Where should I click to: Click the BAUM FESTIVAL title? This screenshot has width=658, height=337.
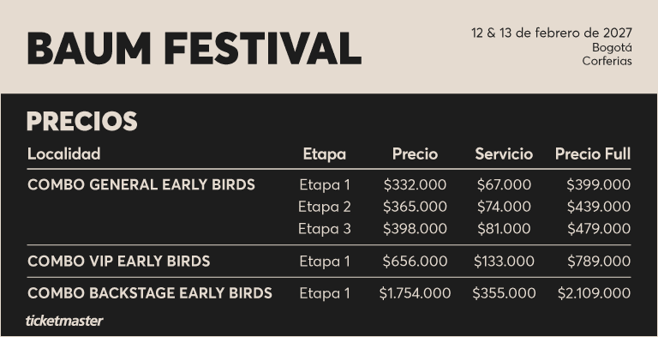194,48
